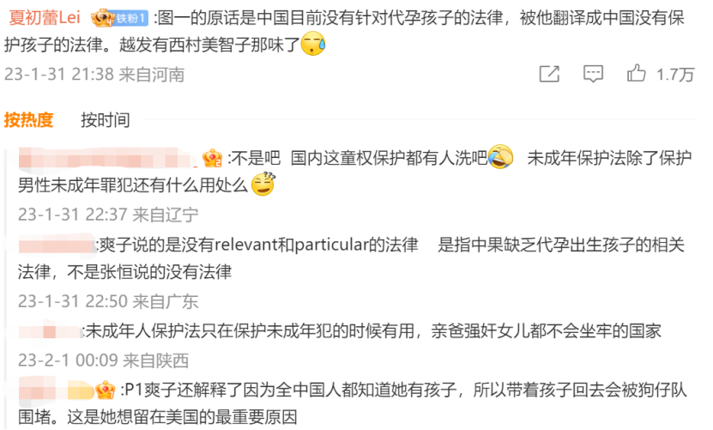Click timestamp 23-1-31 22:50 来自广东

point(108,301)
